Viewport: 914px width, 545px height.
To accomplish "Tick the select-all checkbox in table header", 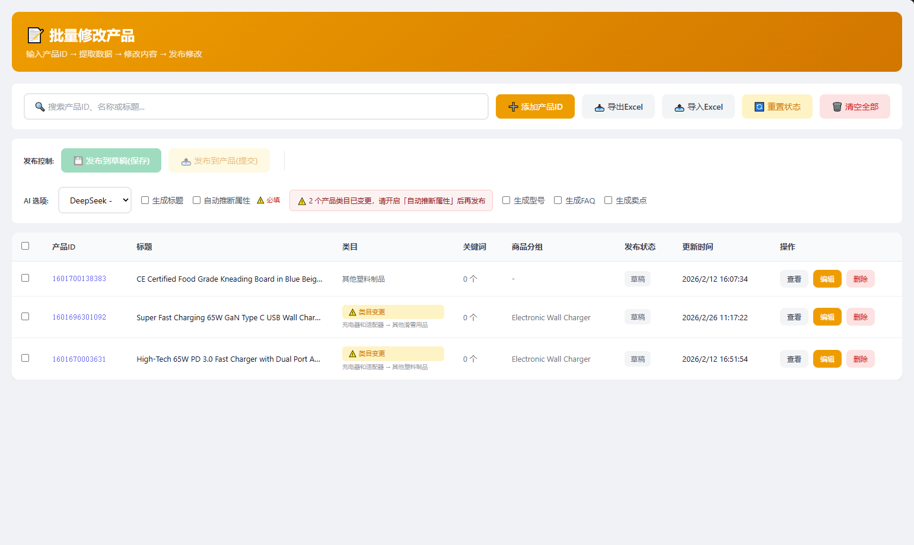I will 25,246.
